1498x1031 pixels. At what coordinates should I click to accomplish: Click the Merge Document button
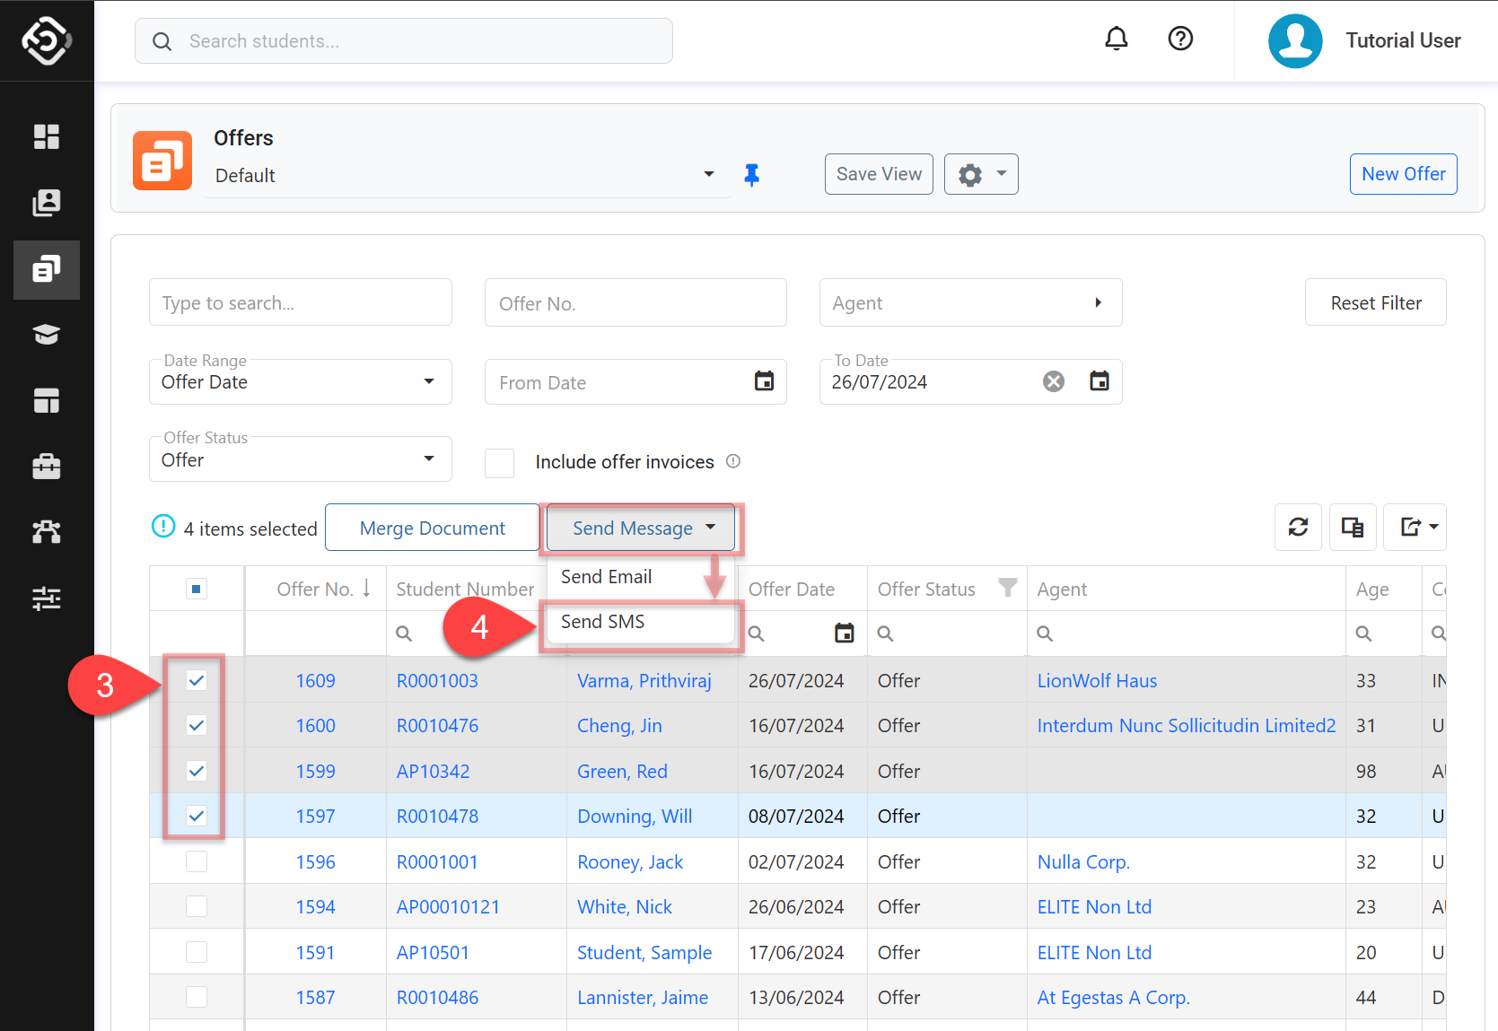pyautogui.click(x=432, y=528)
